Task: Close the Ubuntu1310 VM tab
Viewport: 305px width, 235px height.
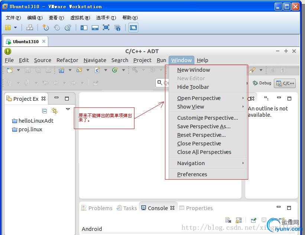Action: [44, 41]
